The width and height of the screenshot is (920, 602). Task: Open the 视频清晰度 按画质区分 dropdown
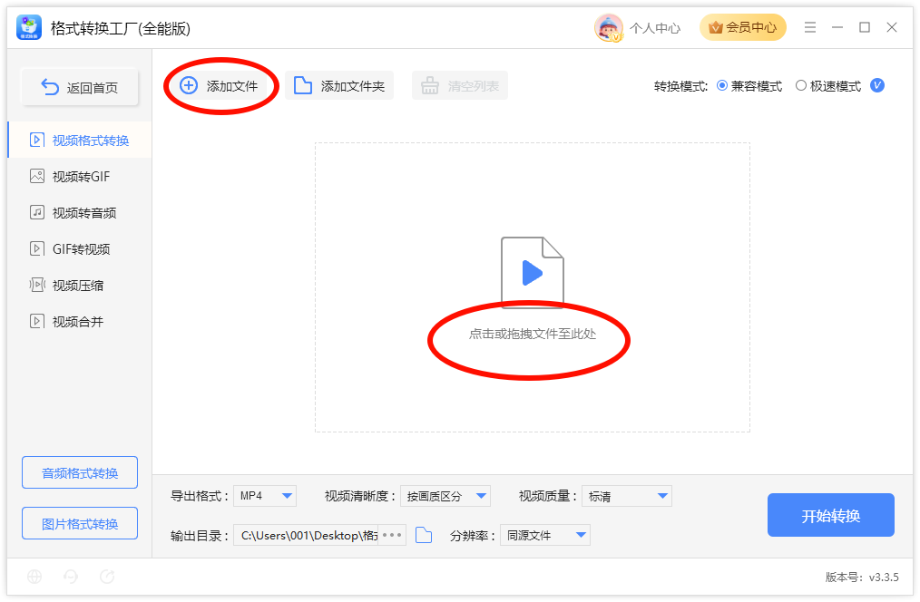[x=445, y=496]
